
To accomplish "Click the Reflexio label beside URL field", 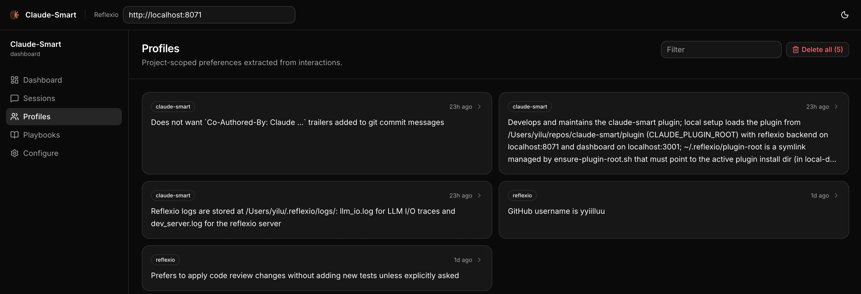I will [x=106, y=15].
